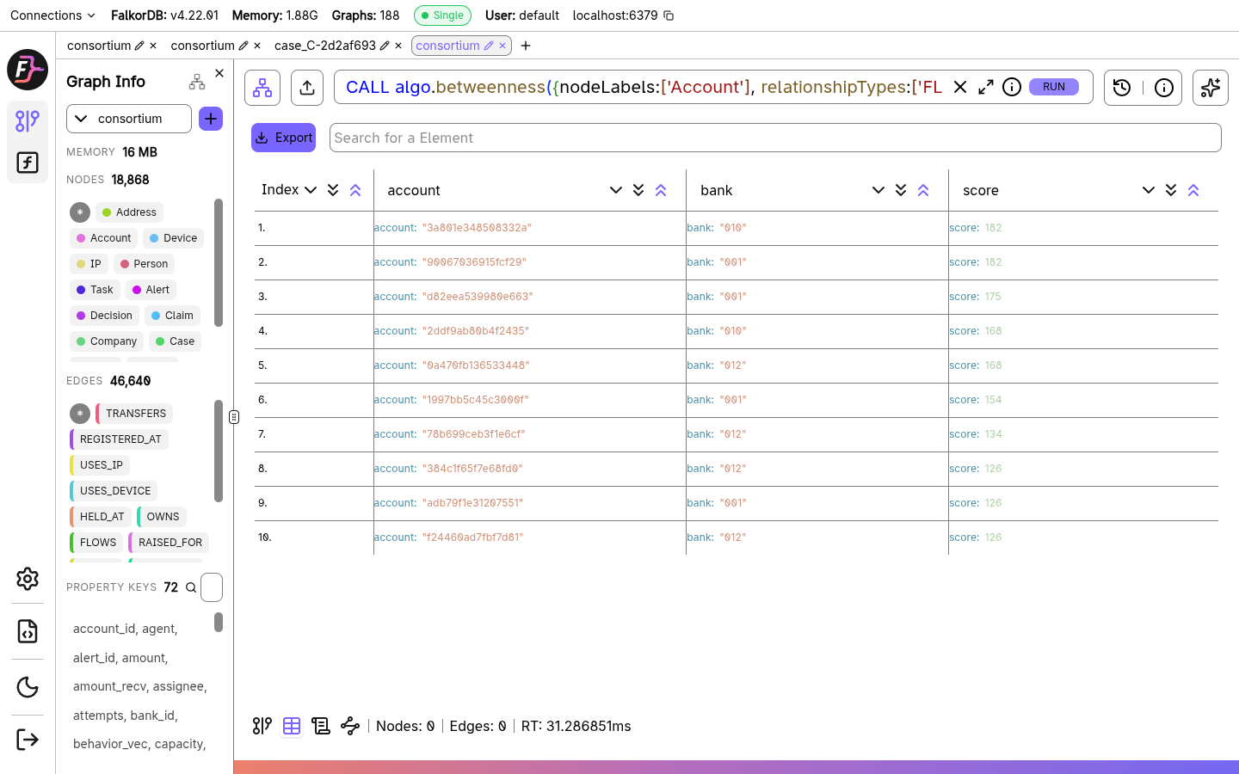Viewport: 1239px width, 774px height.
Task: Run the betweenness query
Action: pos(1054,87)
